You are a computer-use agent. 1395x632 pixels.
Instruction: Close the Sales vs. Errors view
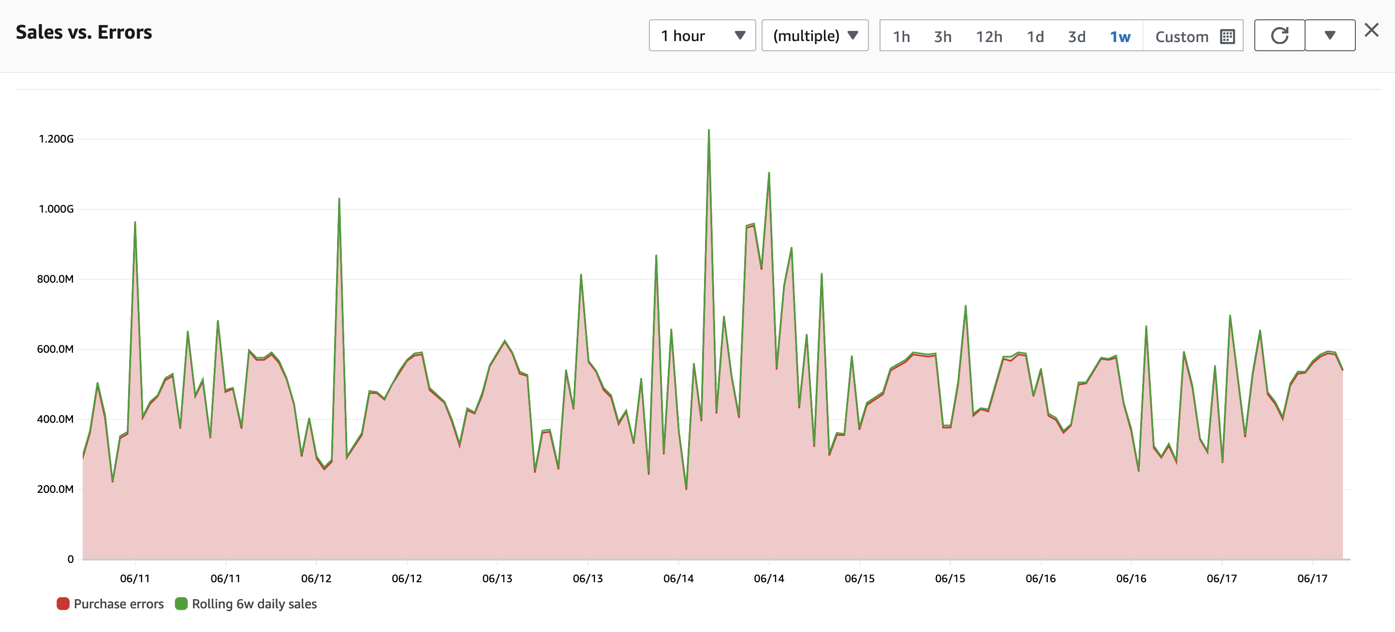point(1371,30)
